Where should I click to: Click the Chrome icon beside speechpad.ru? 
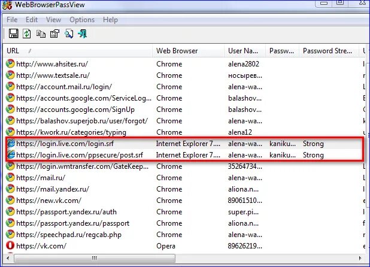10,234
